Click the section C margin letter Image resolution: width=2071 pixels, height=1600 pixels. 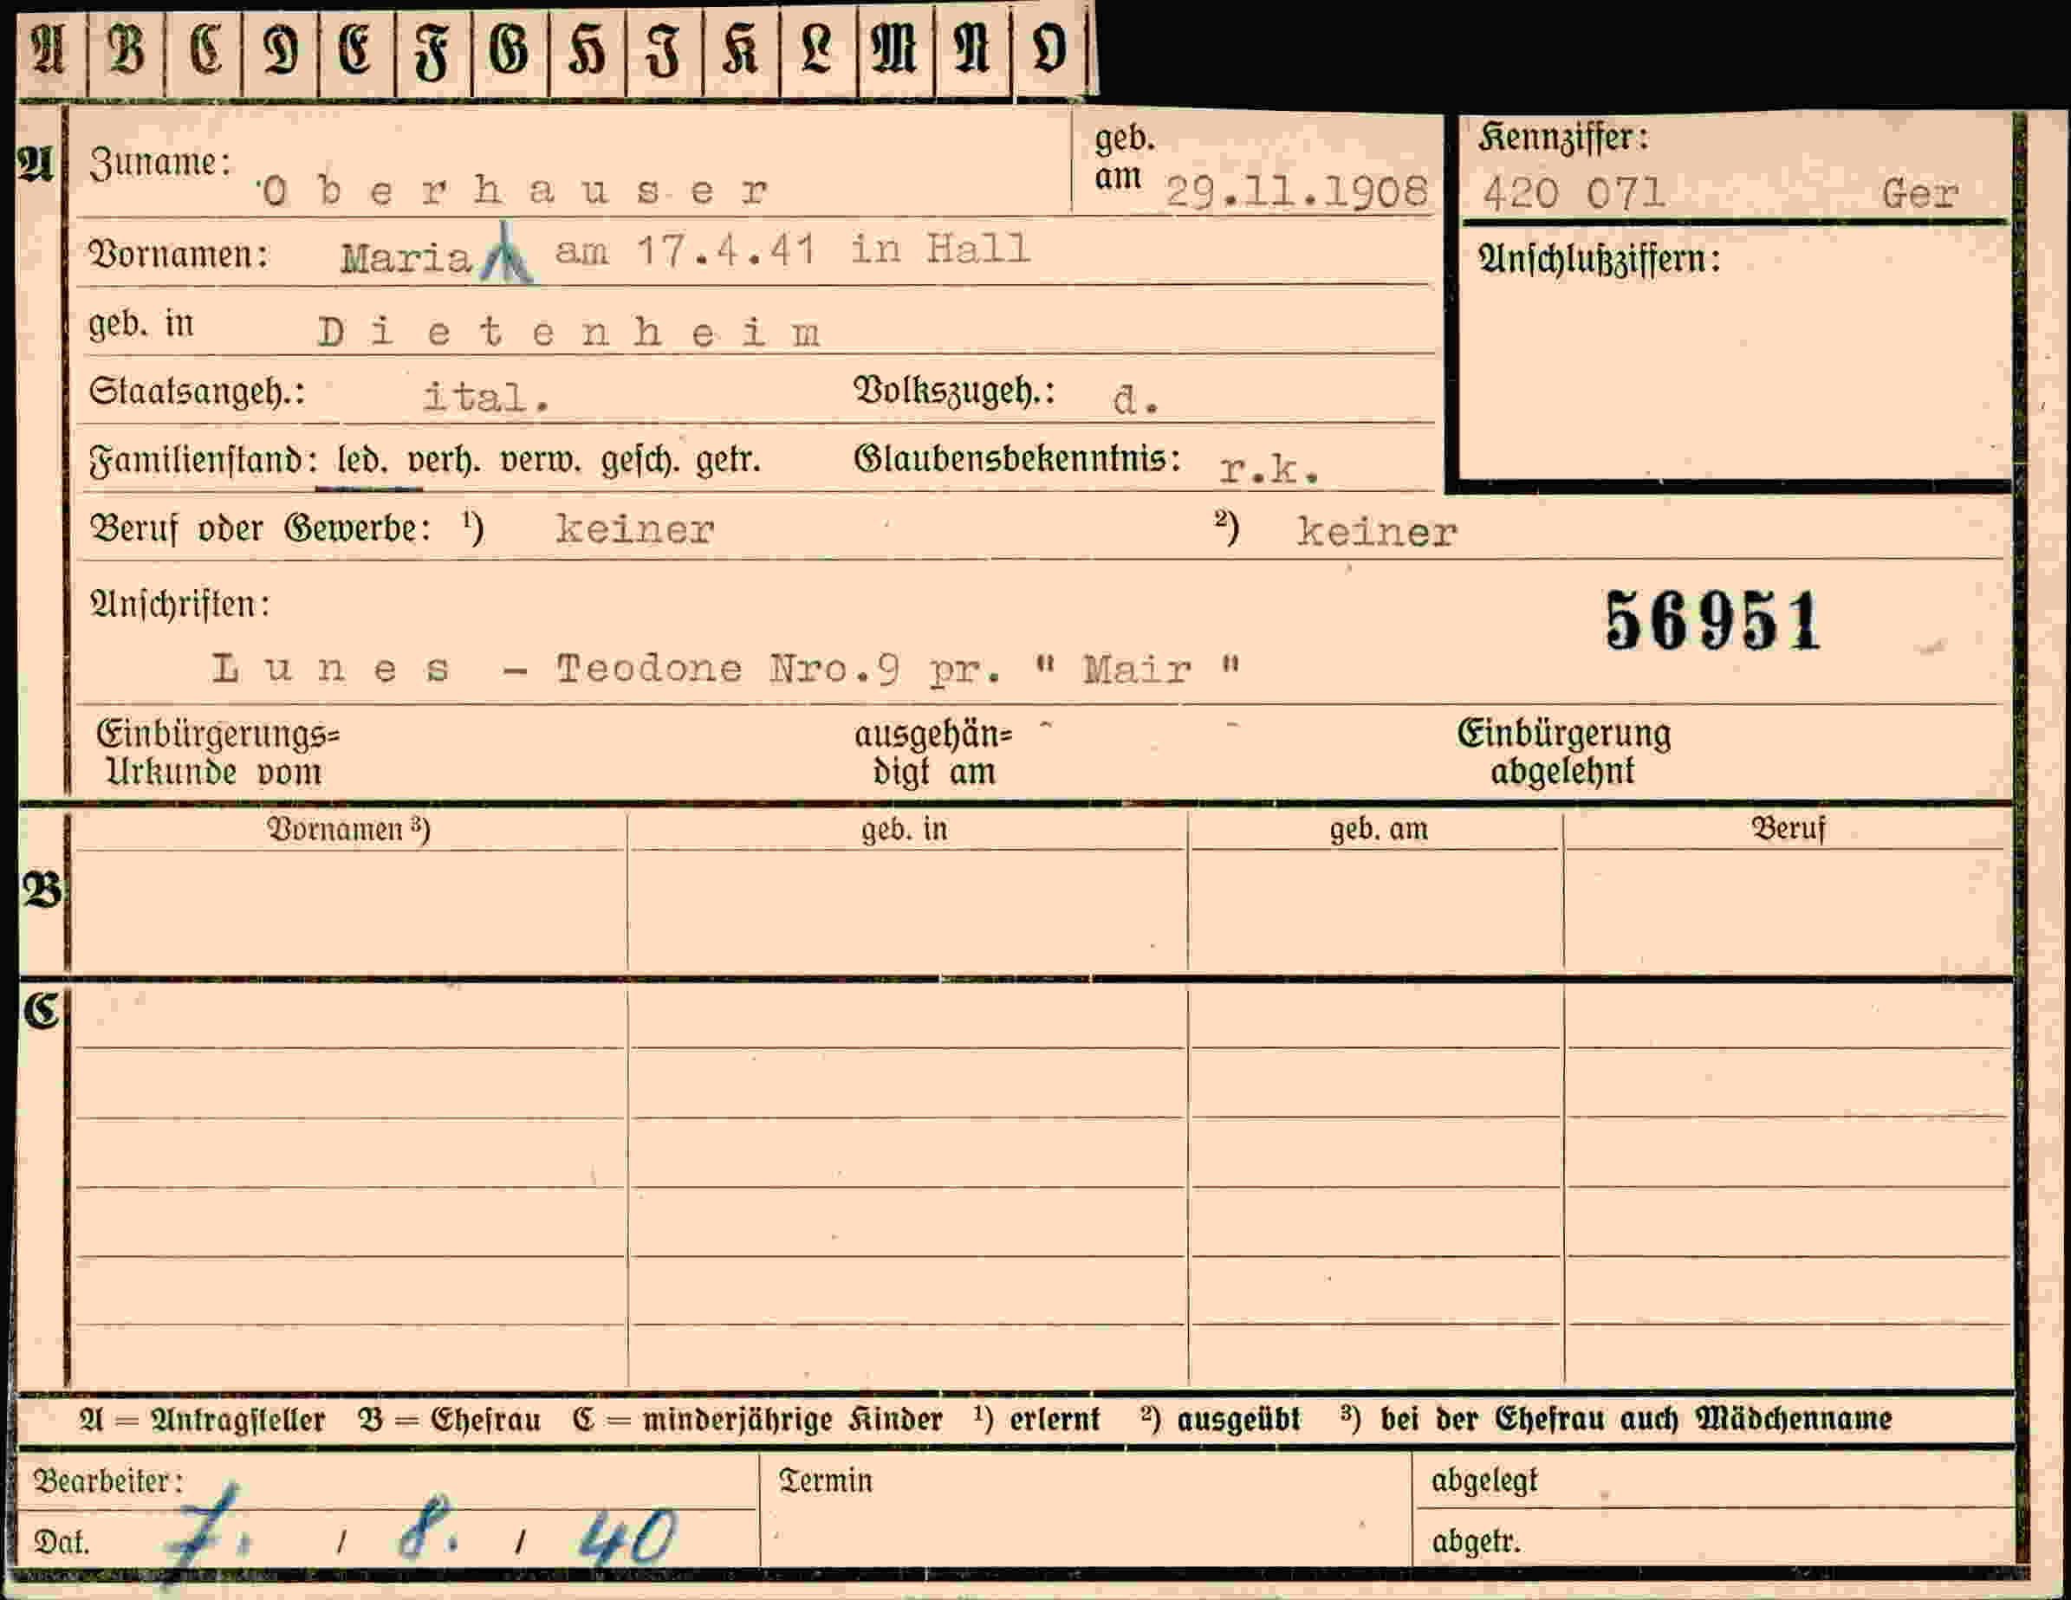click(x=42, y=1012)
